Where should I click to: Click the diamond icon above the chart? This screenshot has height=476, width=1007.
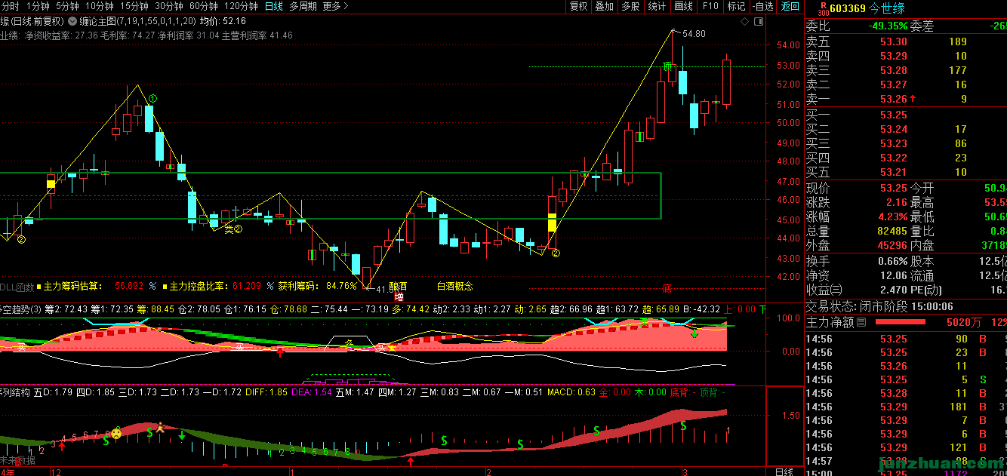tap(746, 22)
